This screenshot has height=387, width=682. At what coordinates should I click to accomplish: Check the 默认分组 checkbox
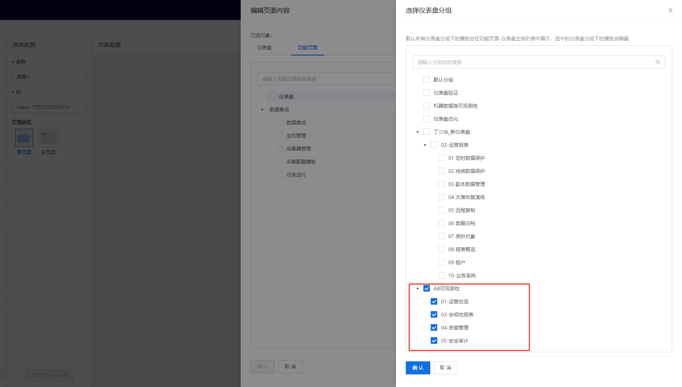427,80
